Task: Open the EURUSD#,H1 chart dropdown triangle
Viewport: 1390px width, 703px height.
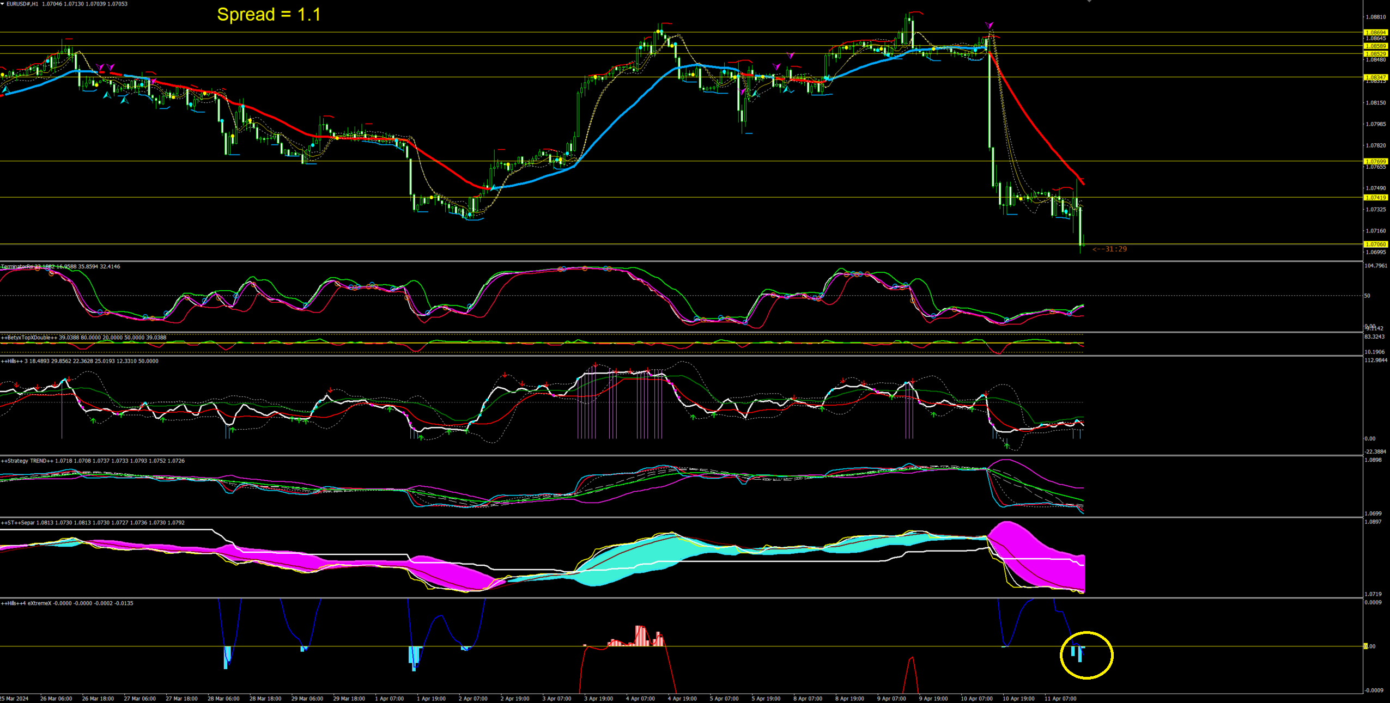Action: pyautogui.click(x=3, y=4)
